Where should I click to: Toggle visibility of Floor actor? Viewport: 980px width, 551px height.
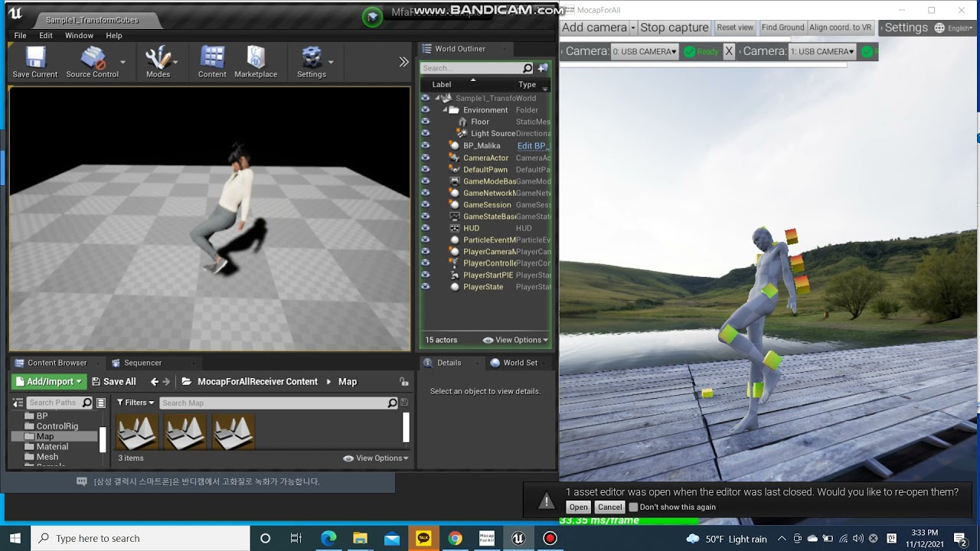(425, 122)
